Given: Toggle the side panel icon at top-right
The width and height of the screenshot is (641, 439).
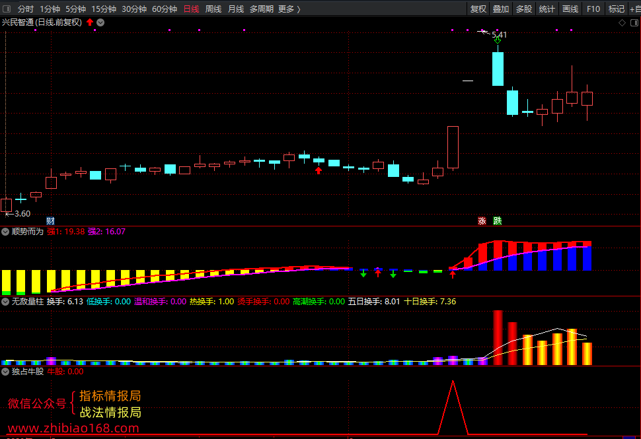Looking at the screenshot, I should pyautogui.click(x=634, y=23).
